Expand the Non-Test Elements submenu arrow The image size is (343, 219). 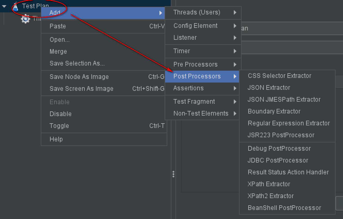pos(235,113)
